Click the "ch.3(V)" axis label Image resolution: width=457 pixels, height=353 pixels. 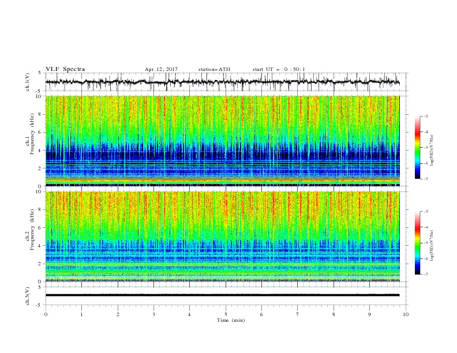(x=28, y=296)
